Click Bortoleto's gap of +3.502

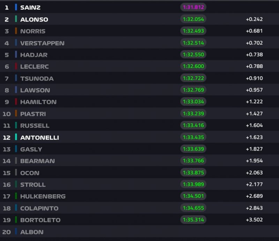254,220
